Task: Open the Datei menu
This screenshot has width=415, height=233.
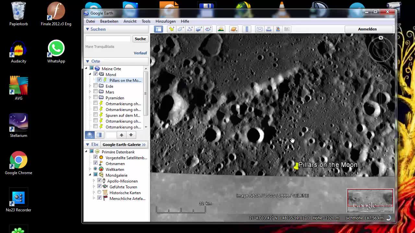Action: pos(90,21)
